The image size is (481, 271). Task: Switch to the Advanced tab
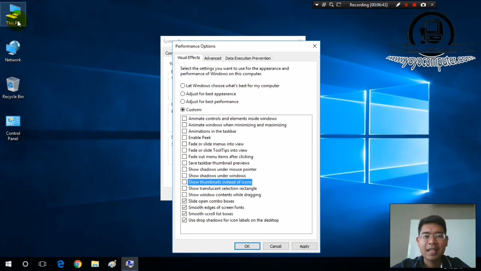click(213, 58)
